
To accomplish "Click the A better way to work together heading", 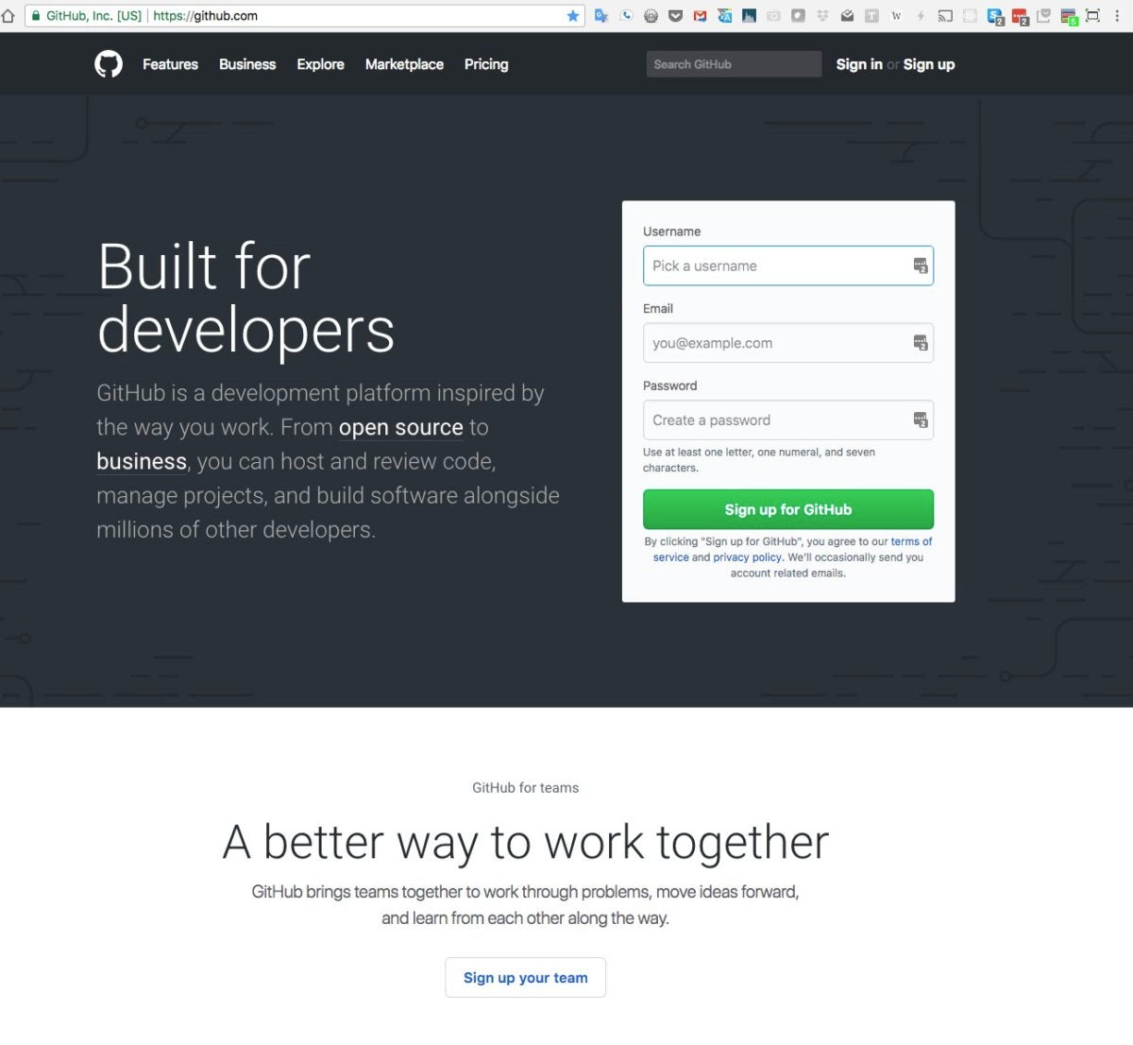I will [526, 842].
